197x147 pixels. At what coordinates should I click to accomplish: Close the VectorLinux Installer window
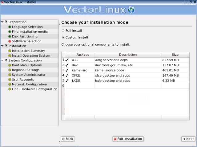[x=195, y=2]
